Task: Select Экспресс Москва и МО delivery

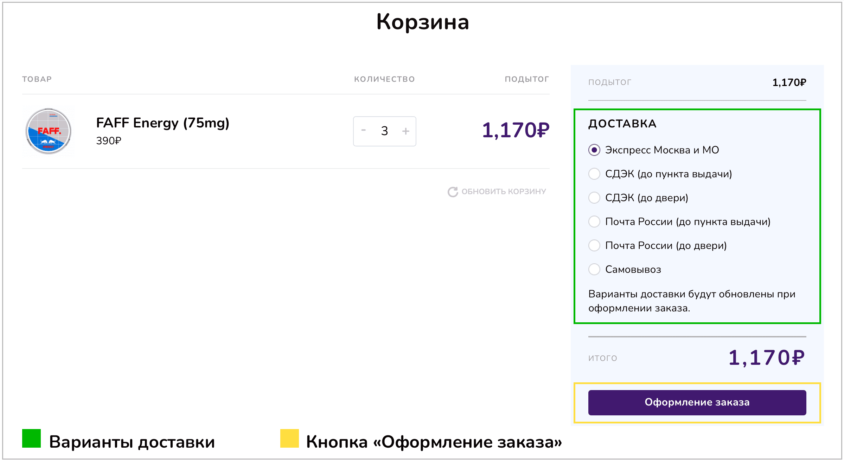Action: (x=594, y=150)
